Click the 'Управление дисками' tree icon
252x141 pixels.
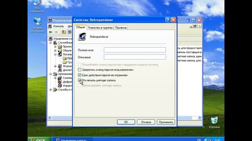pos(60,86)
